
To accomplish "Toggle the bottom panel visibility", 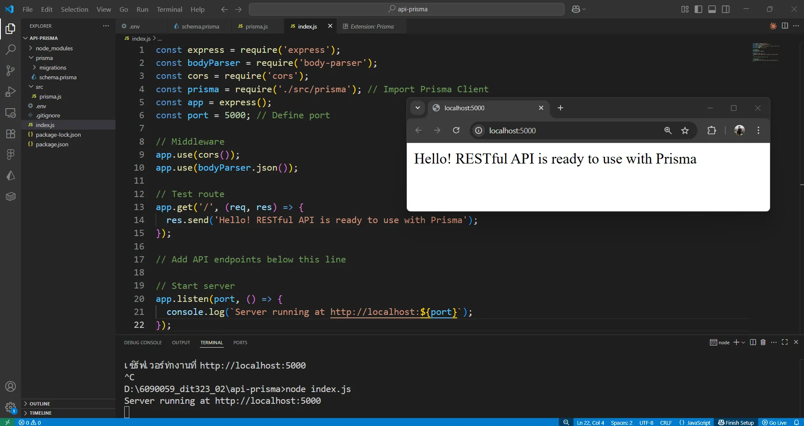I will (x=712, y=9).
